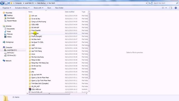Sort by Date modified column header
The height and width of the screenshot is (101, 179).
click(x=70, y=12)
